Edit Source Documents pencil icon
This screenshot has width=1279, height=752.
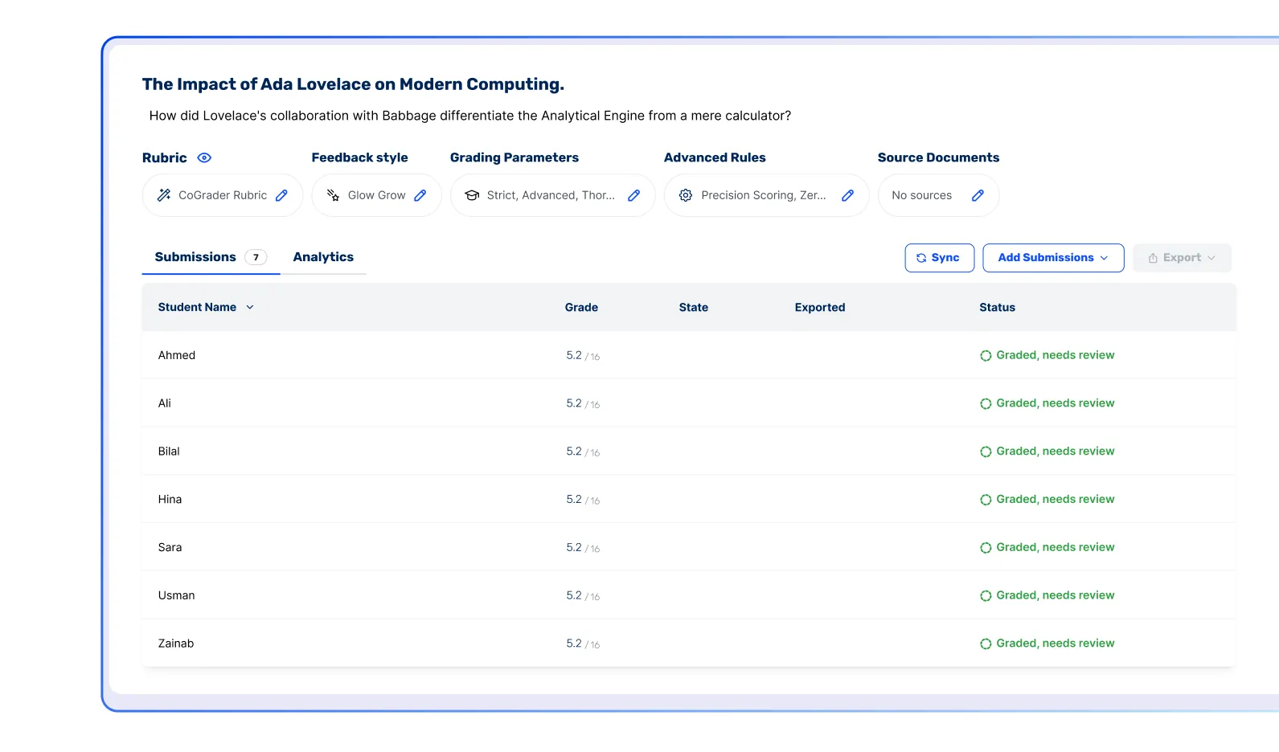coord(978,195)
